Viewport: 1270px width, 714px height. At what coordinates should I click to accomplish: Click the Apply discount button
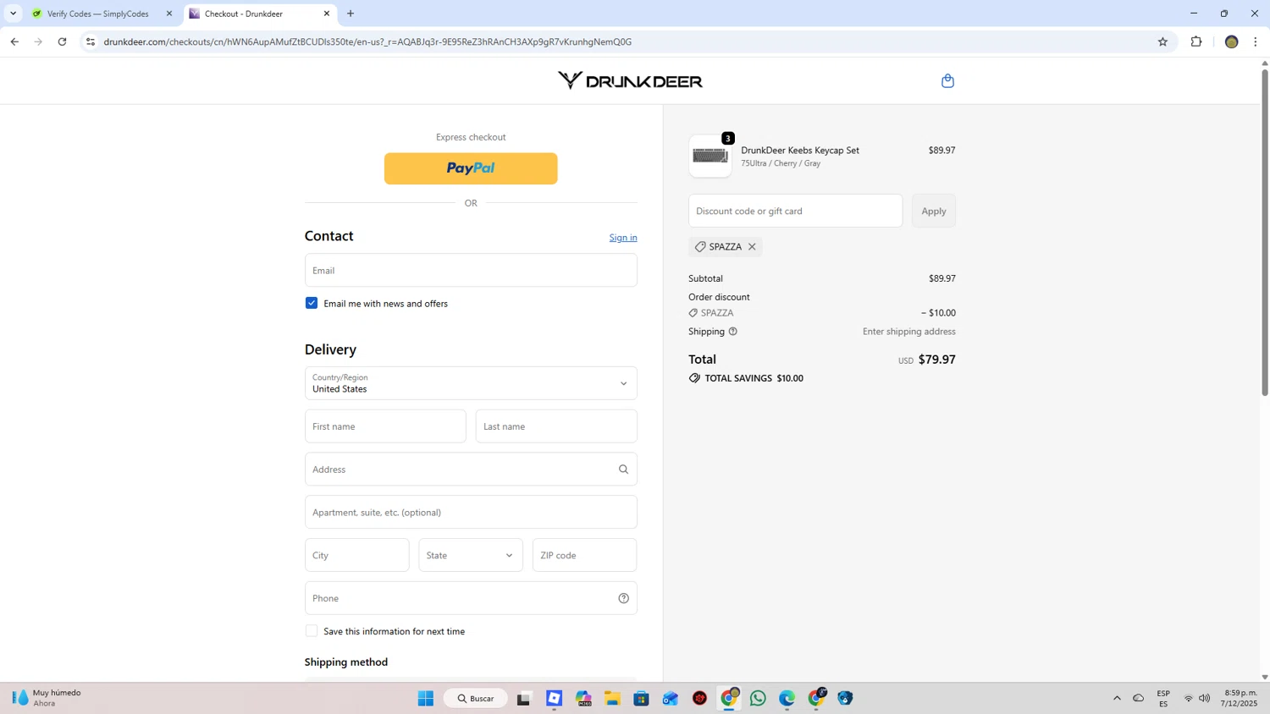934,211
